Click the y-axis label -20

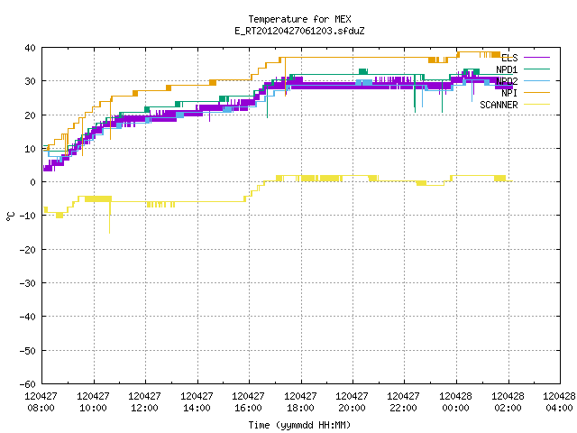click(x=28, y=250)
